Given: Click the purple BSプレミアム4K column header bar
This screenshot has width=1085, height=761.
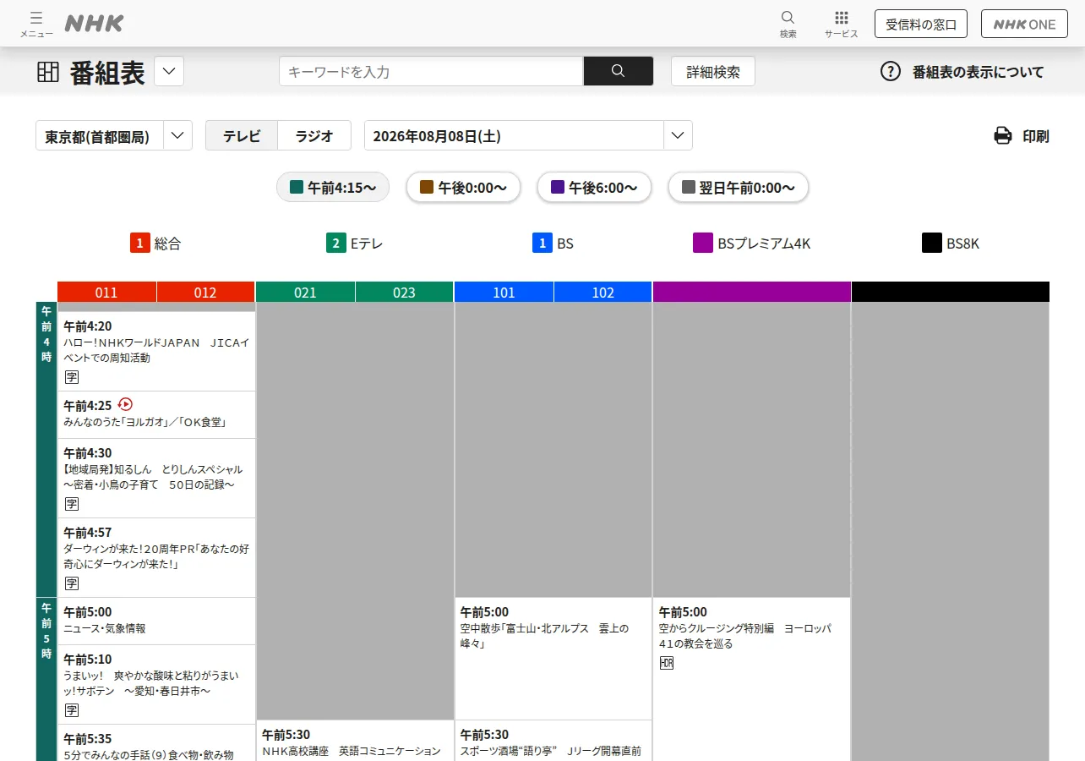Looking at the screenshot, I should tap(752, 292).
